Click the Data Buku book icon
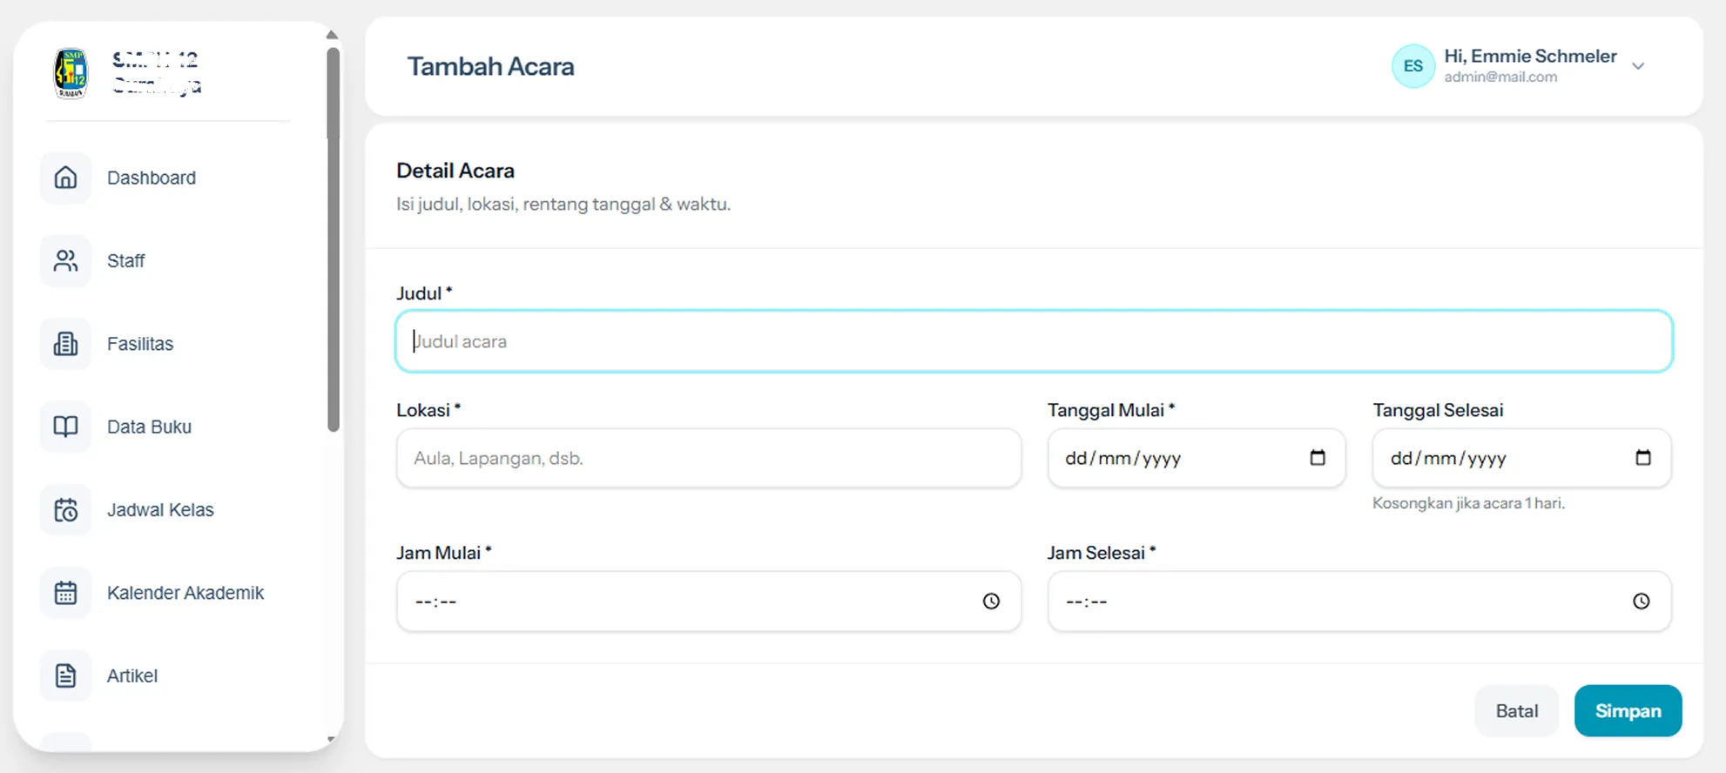The width and height of the screenshot is (1726, 773). (x=65, y=427)
